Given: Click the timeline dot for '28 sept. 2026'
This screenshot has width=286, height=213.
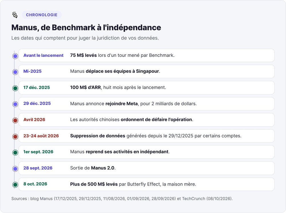Looking at the screenshot, I should pos(15,169).
